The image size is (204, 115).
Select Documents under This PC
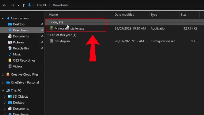21,108
